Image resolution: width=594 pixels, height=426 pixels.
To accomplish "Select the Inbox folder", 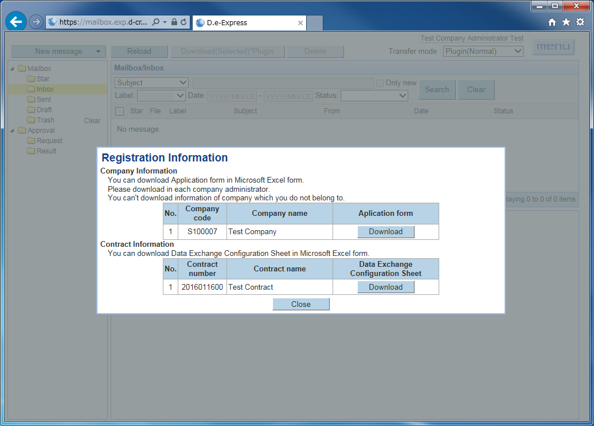I will (45, 89).
